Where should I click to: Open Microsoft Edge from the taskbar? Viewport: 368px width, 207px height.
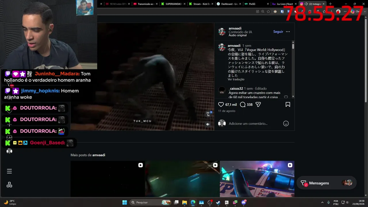pyautogui.click(x=193, y=202)
